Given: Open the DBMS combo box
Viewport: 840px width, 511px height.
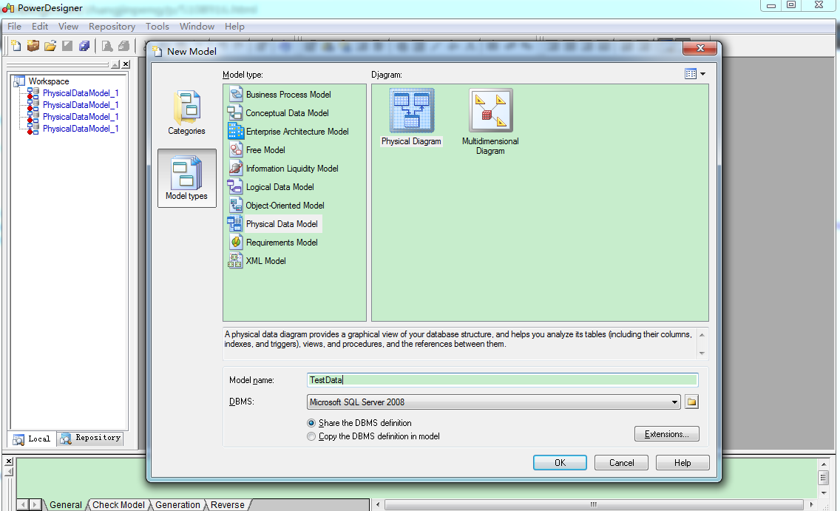Looking at the screenshot, I should coord(493,402).
